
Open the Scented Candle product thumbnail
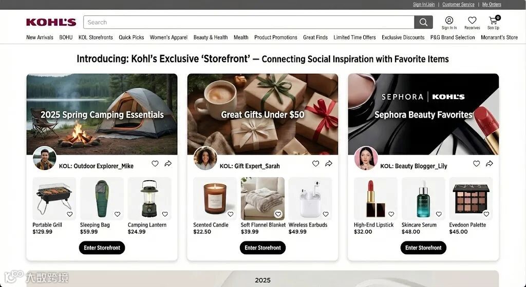click(215, 199)
